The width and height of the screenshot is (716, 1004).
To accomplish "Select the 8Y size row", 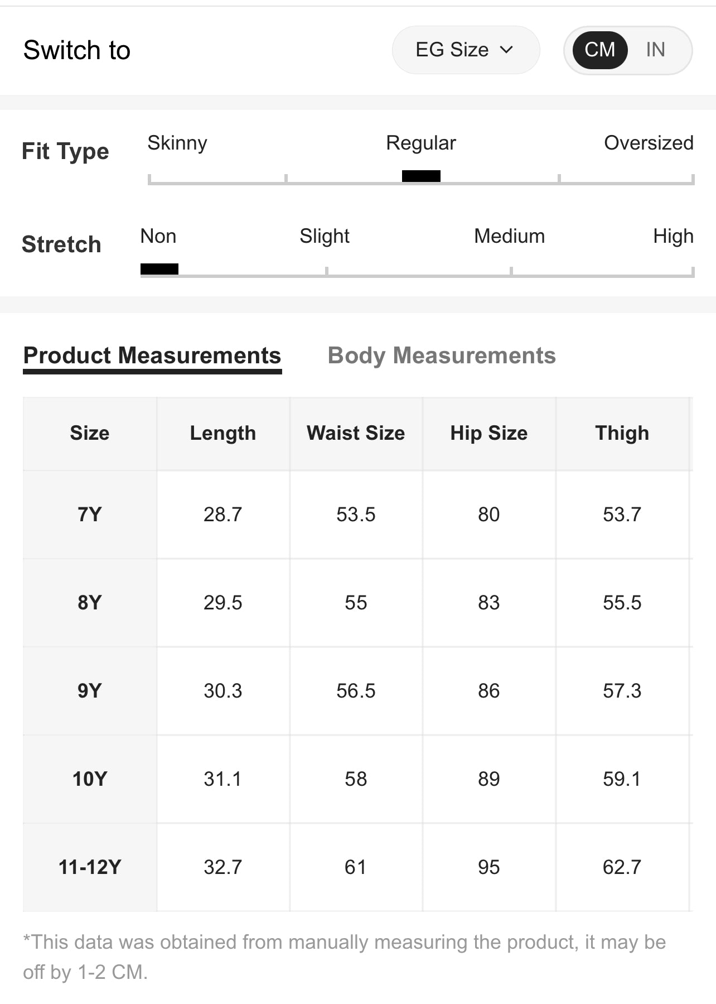I will [x=90, y=602].
